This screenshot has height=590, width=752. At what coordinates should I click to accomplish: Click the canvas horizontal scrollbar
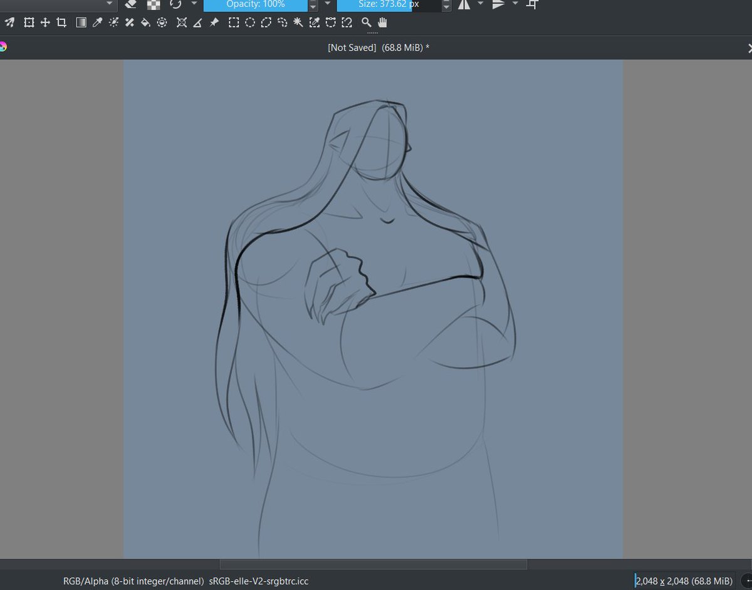(373, 564)
